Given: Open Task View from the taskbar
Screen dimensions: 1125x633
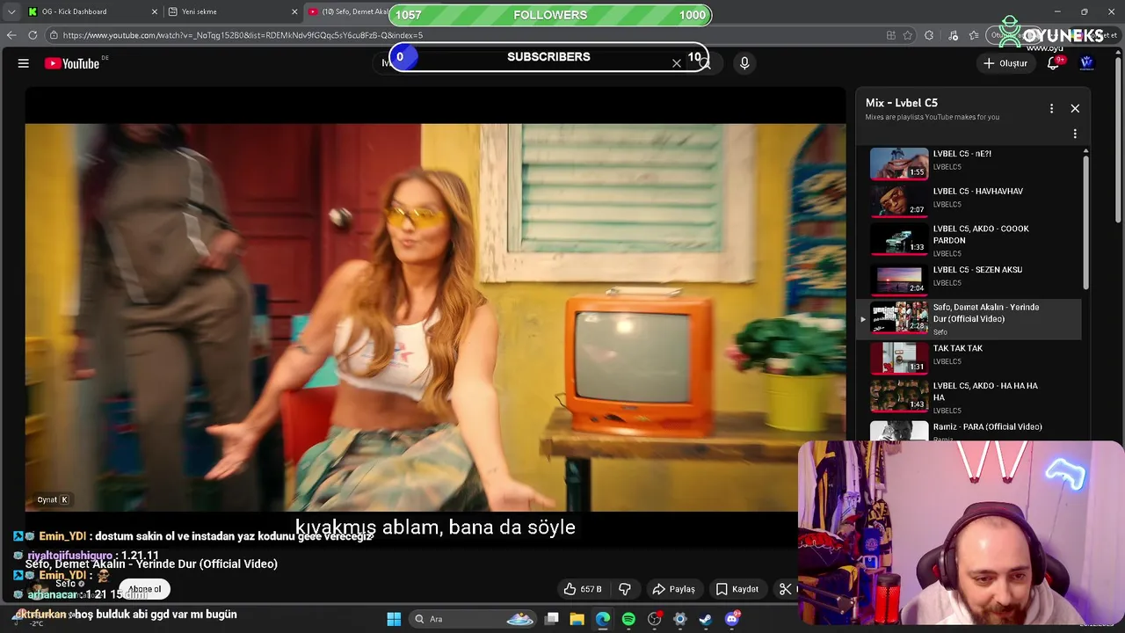Looking at the screenshot, I should [x=552, y=619].
